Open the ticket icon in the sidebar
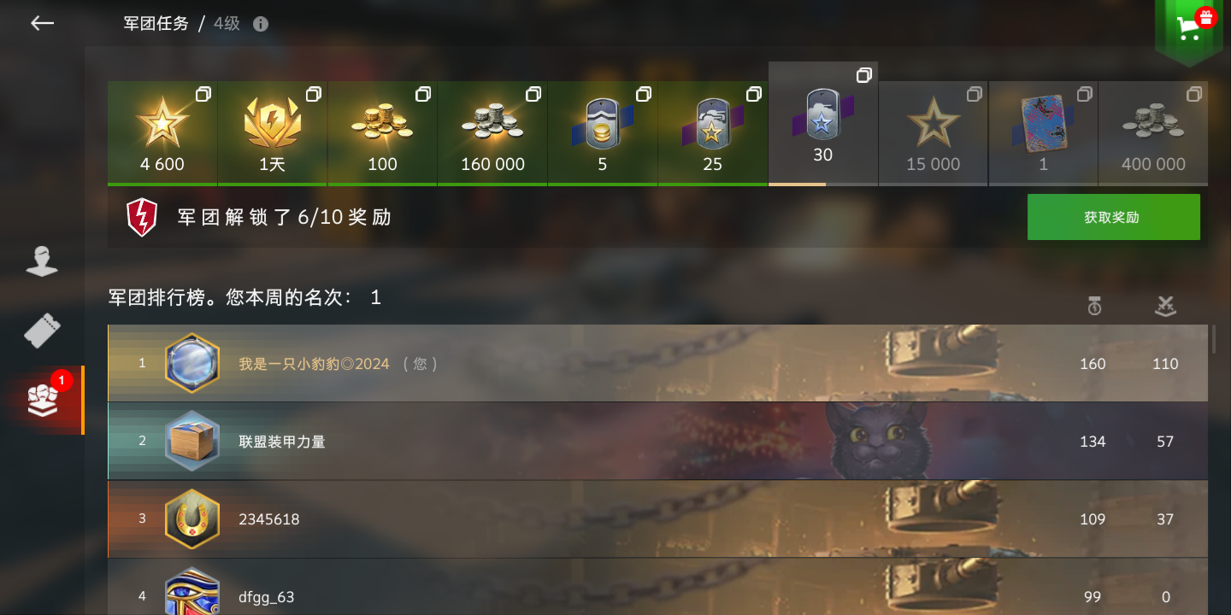The height and width of the screenshot is (615, 1231). click(x=42, y=330)
